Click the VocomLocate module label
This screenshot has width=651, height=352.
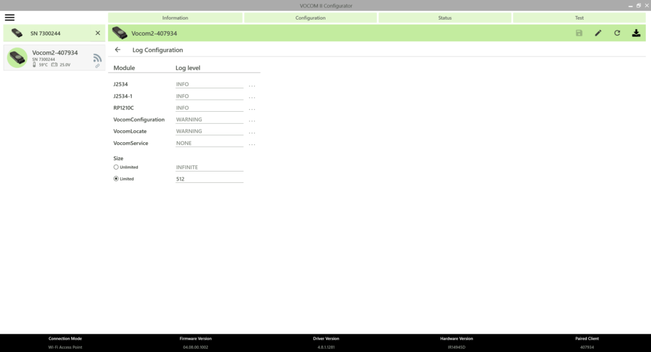point(130,131)
